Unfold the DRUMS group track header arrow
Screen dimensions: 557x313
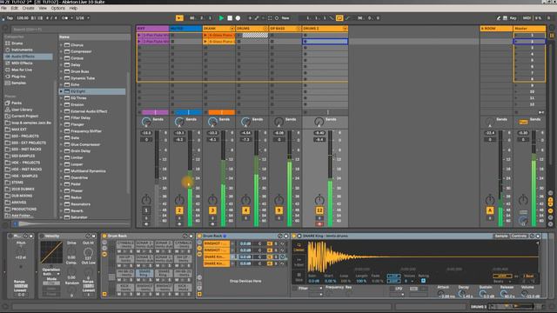(265, 29)
